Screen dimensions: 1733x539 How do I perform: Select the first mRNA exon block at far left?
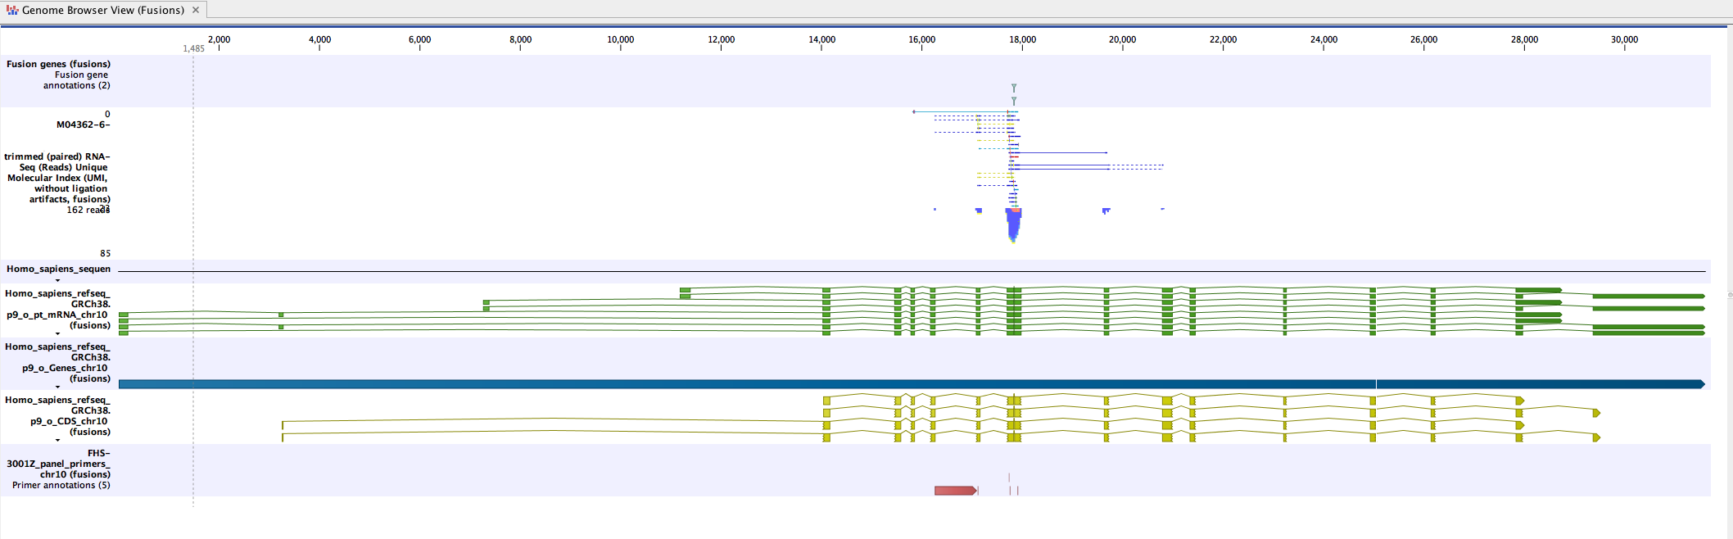124,315
